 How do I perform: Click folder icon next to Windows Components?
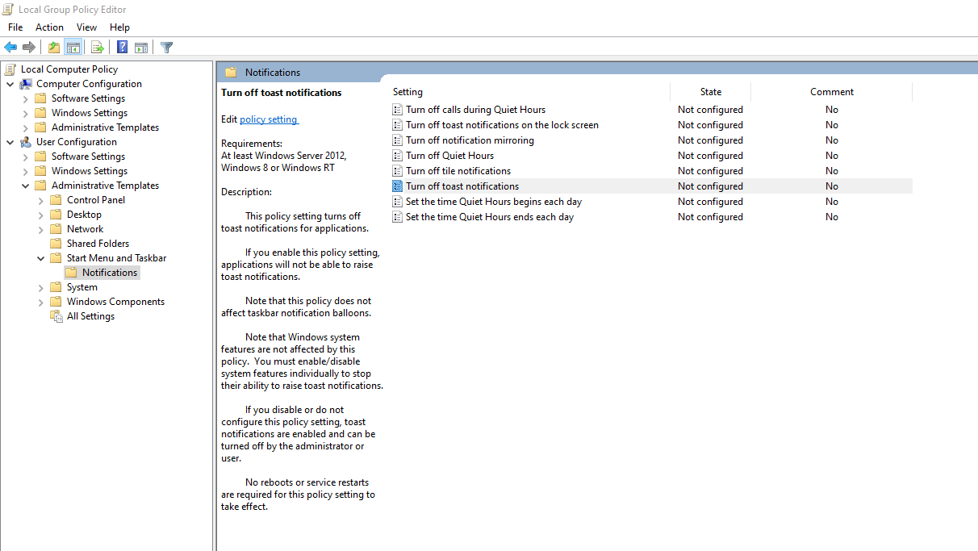[x=56, y=302]
